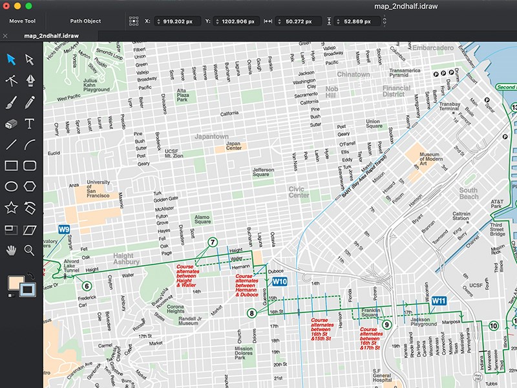Select the Move (selection arrow) tool
This screenshot has height=388, width=517.
tap(11, 59)
